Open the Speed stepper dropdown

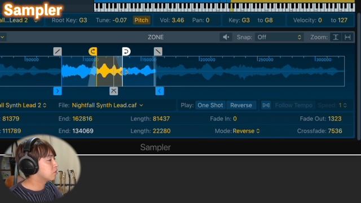click(342, 105)
